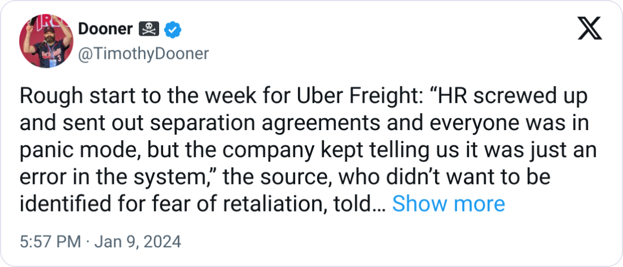
Task: Click the blue verified checkmark badge
Action: coord(172,29)
